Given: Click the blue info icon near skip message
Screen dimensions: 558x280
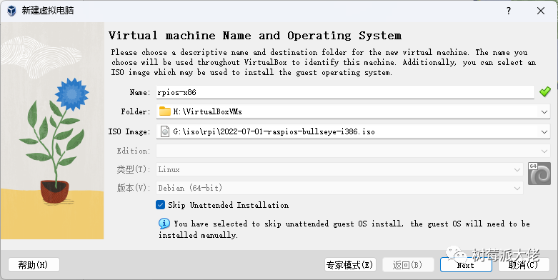Looking at the screenshot, I should 164,224.
